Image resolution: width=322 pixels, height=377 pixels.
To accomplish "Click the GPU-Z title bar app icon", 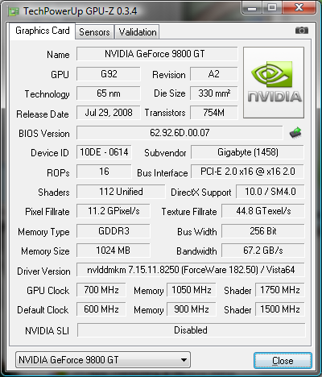I will click(x=14, y=11).
